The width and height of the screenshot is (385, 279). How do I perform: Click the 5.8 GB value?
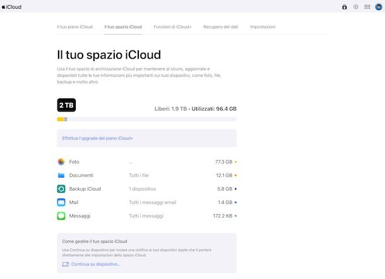pyautogui.click(x=225, y=189)
